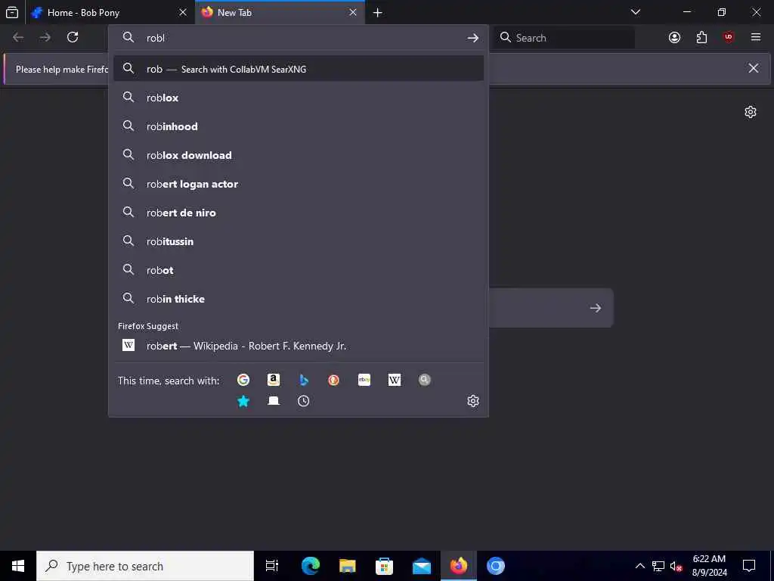
Task: Close the New Tab tab
Action: click(x=353, y=12)
